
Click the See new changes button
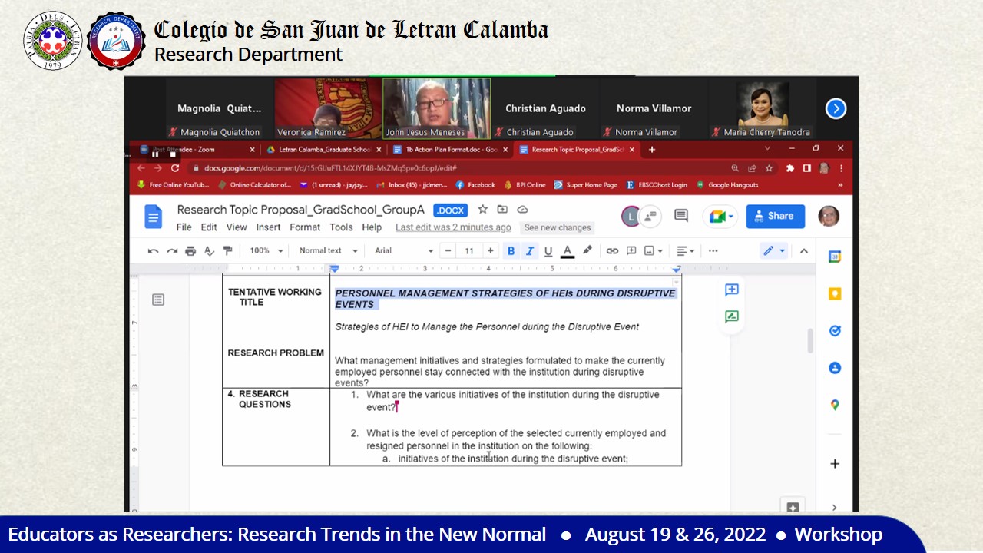(x=557, y=227)
